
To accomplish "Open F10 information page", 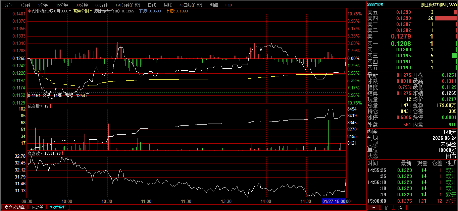I will [228, 5].
